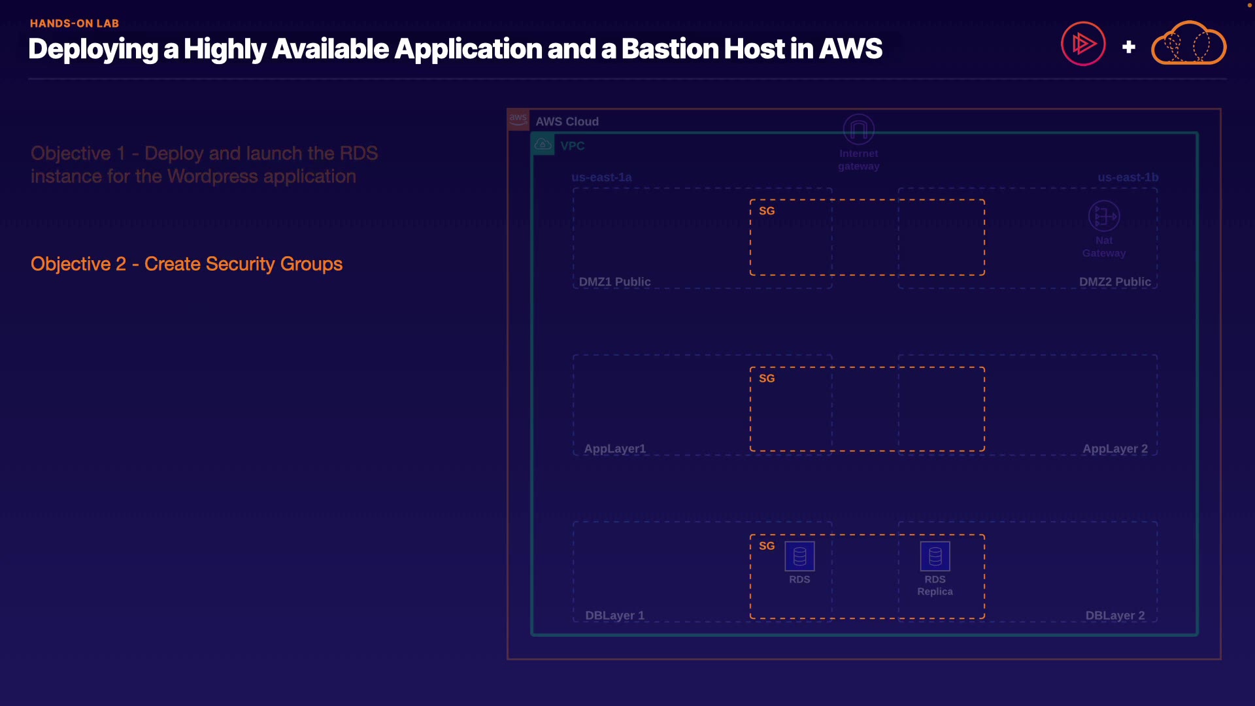Select the RDS Replica database icon
Image resolution: width=1255 pixels, height=706 pixels.
[935, 556]
